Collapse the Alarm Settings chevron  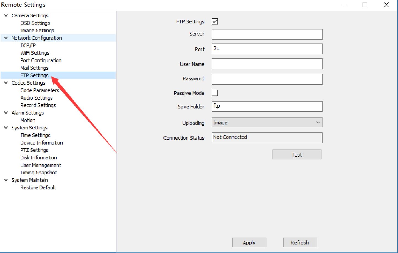[x=6, y=113]
